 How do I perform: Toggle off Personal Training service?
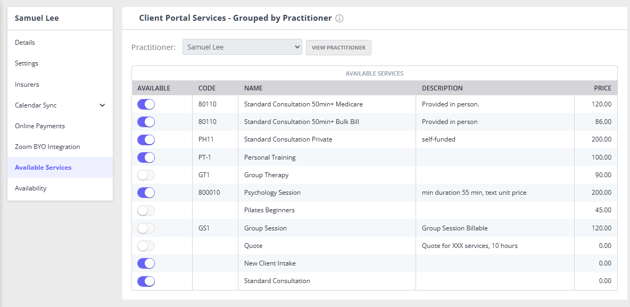tap(146, 157)
